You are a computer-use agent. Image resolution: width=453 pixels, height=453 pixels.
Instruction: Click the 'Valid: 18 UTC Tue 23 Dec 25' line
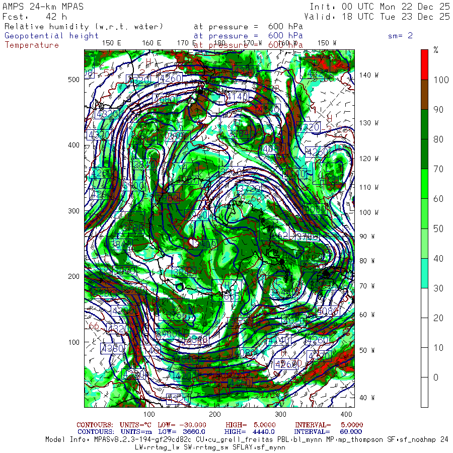(x=376, y=17)
